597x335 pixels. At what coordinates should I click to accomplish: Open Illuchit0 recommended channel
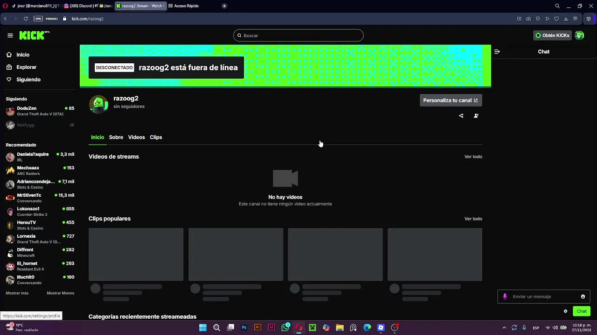pyautogui.click(x=40, y=280)
